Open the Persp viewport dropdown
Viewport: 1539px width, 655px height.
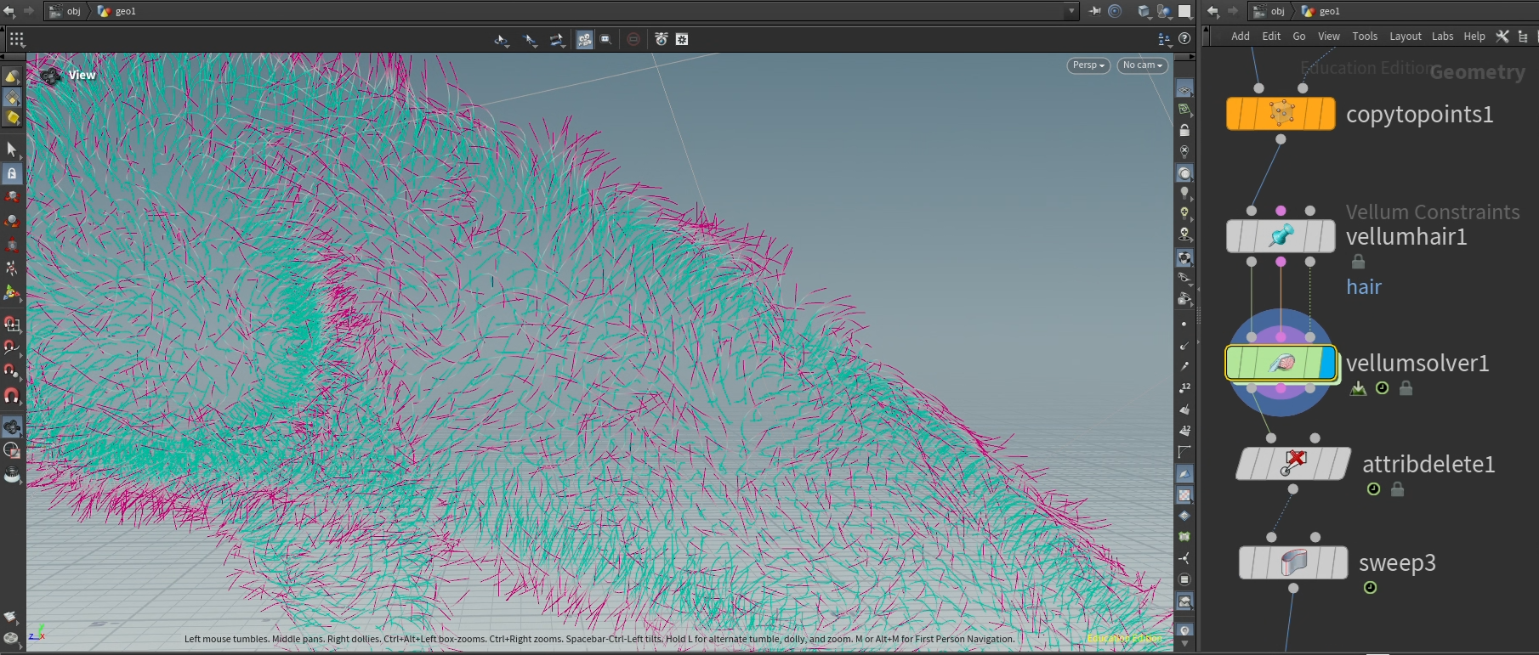[x=1088, y=65]
